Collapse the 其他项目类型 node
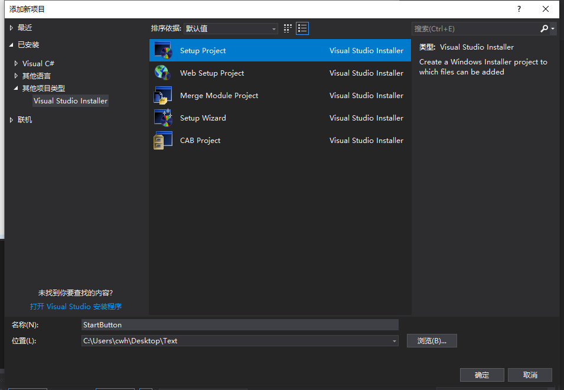 click(x=16, y=88)
